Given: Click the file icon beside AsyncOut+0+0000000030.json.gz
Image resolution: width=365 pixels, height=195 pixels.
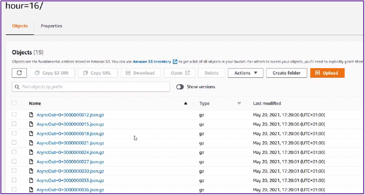Looking at the screenshot, I should coord(31,171).
